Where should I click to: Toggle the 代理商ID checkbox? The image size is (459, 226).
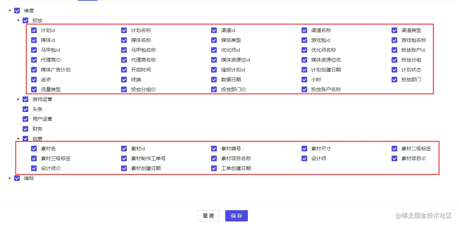coord(34,60)
